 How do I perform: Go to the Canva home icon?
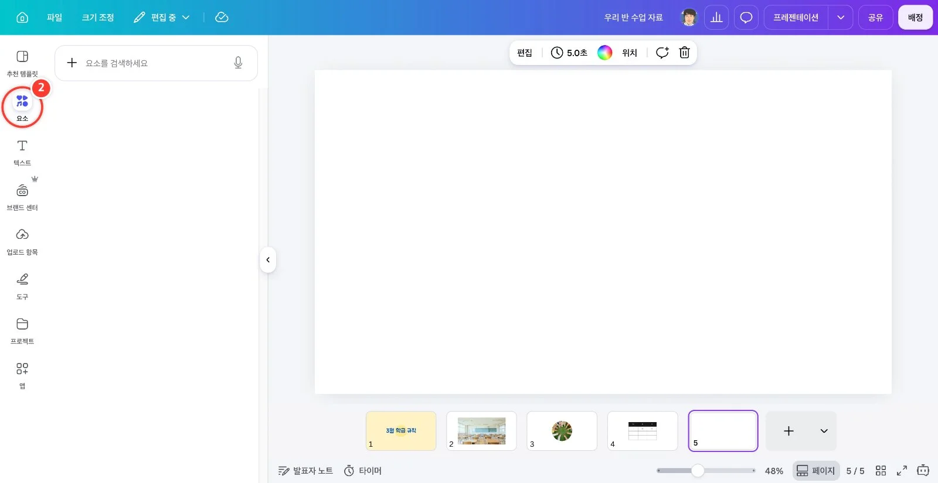point(22,18)
